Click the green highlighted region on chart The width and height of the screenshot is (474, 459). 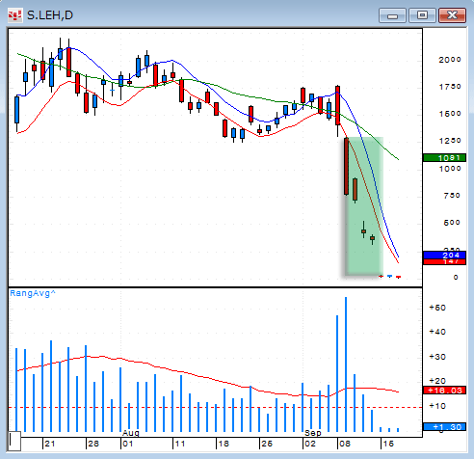364,206
